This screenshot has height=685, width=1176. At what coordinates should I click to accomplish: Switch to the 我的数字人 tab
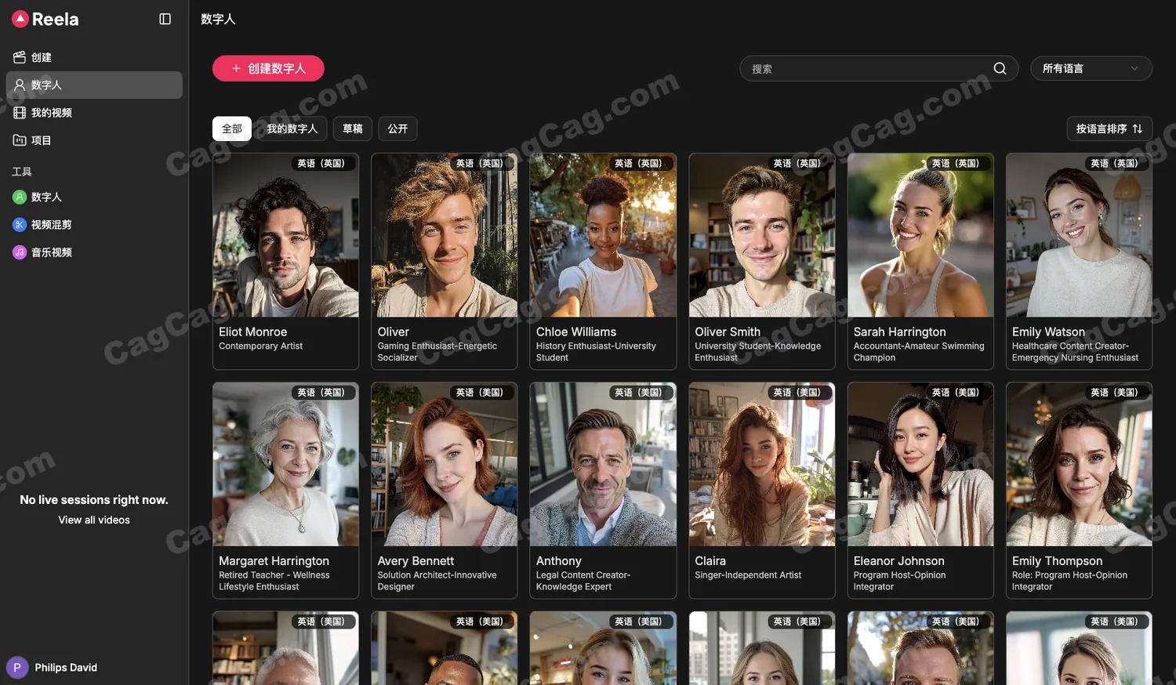tap(292, 129)
